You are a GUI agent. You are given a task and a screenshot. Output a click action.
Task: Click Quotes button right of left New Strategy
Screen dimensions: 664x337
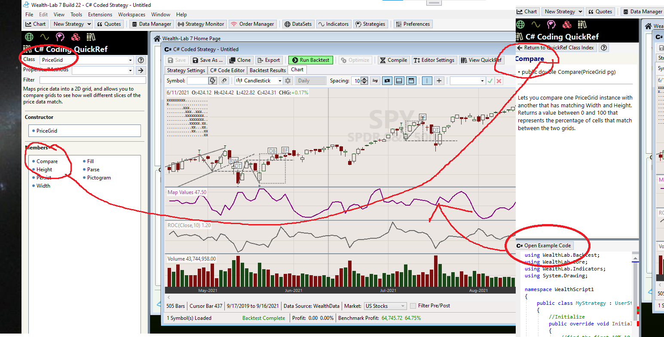click(x=109, y=24)
